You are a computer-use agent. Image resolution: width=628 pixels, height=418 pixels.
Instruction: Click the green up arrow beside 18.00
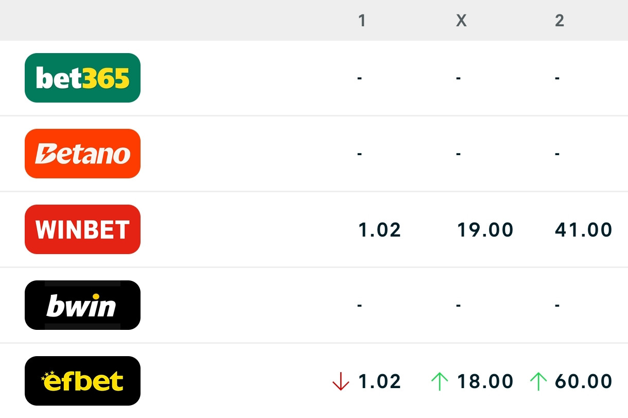439,381
